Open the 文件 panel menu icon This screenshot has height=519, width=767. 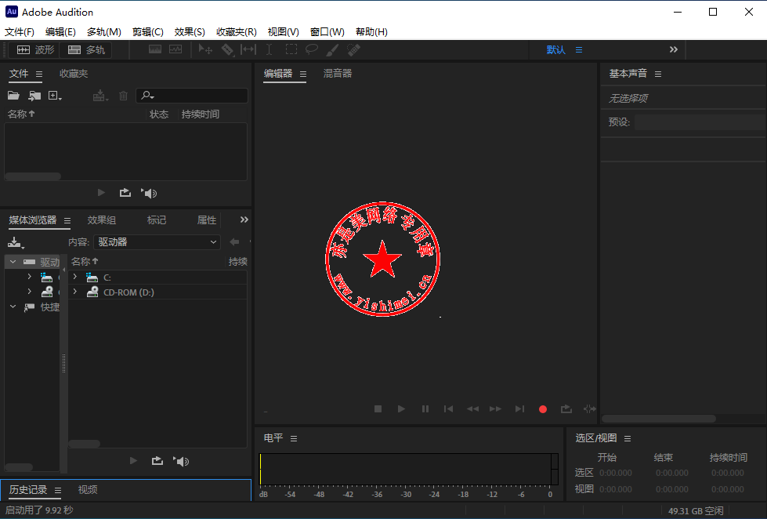(39, 74)
